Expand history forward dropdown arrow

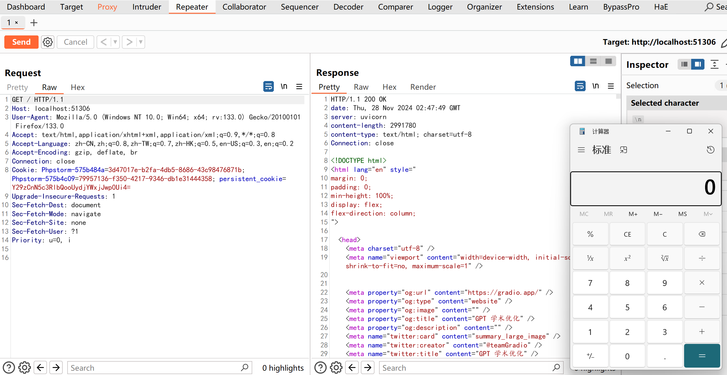(140, 42)
